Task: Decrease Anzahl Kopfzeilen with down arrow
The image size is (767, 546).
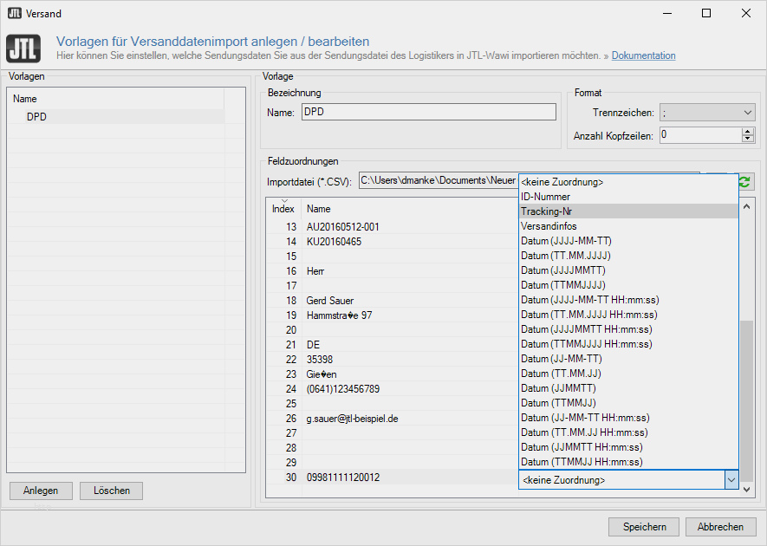Action: click(x=747, y=139)
